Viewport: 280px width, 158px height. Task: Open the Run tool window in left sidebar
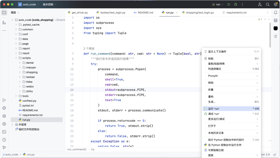(x=4, y=100)
